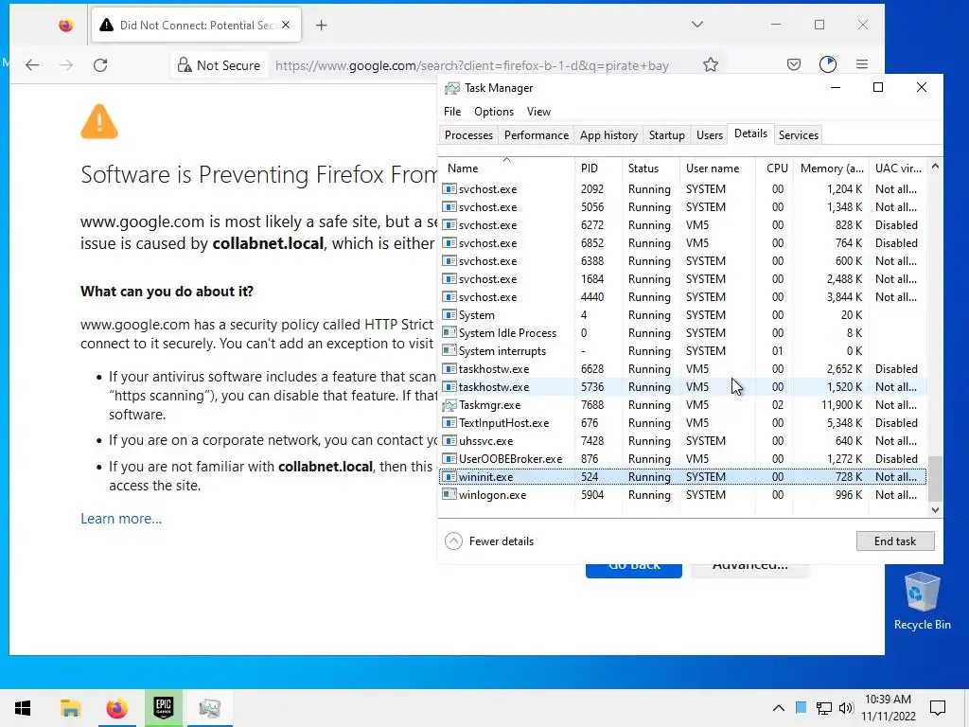The width and height of the screenshot is (969, 727).
Task: Select Recycle Bin desktop icon
Action: pyautogui.click(x=922, y=601)
